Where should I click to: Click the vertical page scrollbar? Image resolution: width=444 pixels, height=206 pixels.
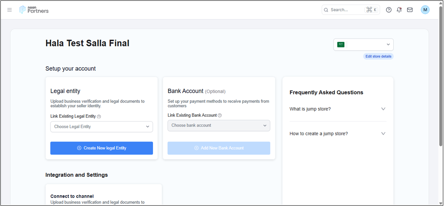tap(441, 76)
